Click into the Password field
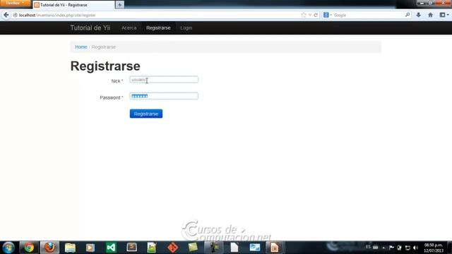 164,96
